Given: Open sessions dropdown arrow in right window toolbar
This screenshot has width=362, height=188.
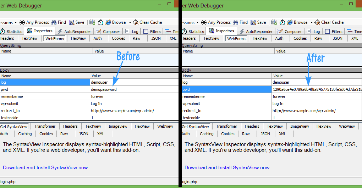Looking at the screenshot, I should (197, 23).
